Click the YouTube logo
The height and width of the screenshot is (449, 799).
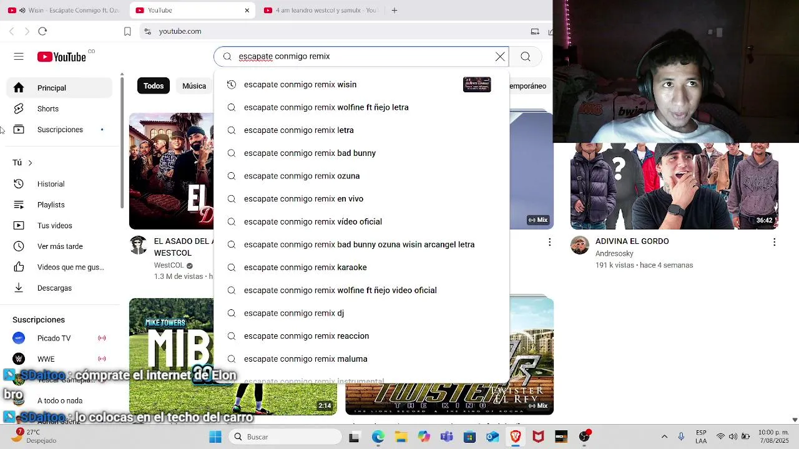pyautogui.click(x=61, y=57)
